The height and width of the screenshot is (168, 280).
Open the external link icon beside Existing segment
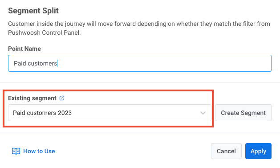click(x=62, y=98)
